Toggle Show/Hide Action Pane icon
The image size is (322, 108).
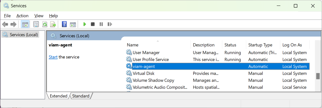pyautogui.click(x=73, y=24)
